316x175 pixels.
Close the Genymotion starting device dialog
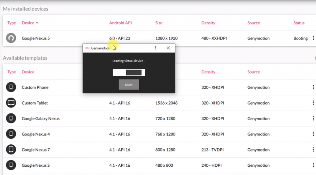[x=168, y=48]
